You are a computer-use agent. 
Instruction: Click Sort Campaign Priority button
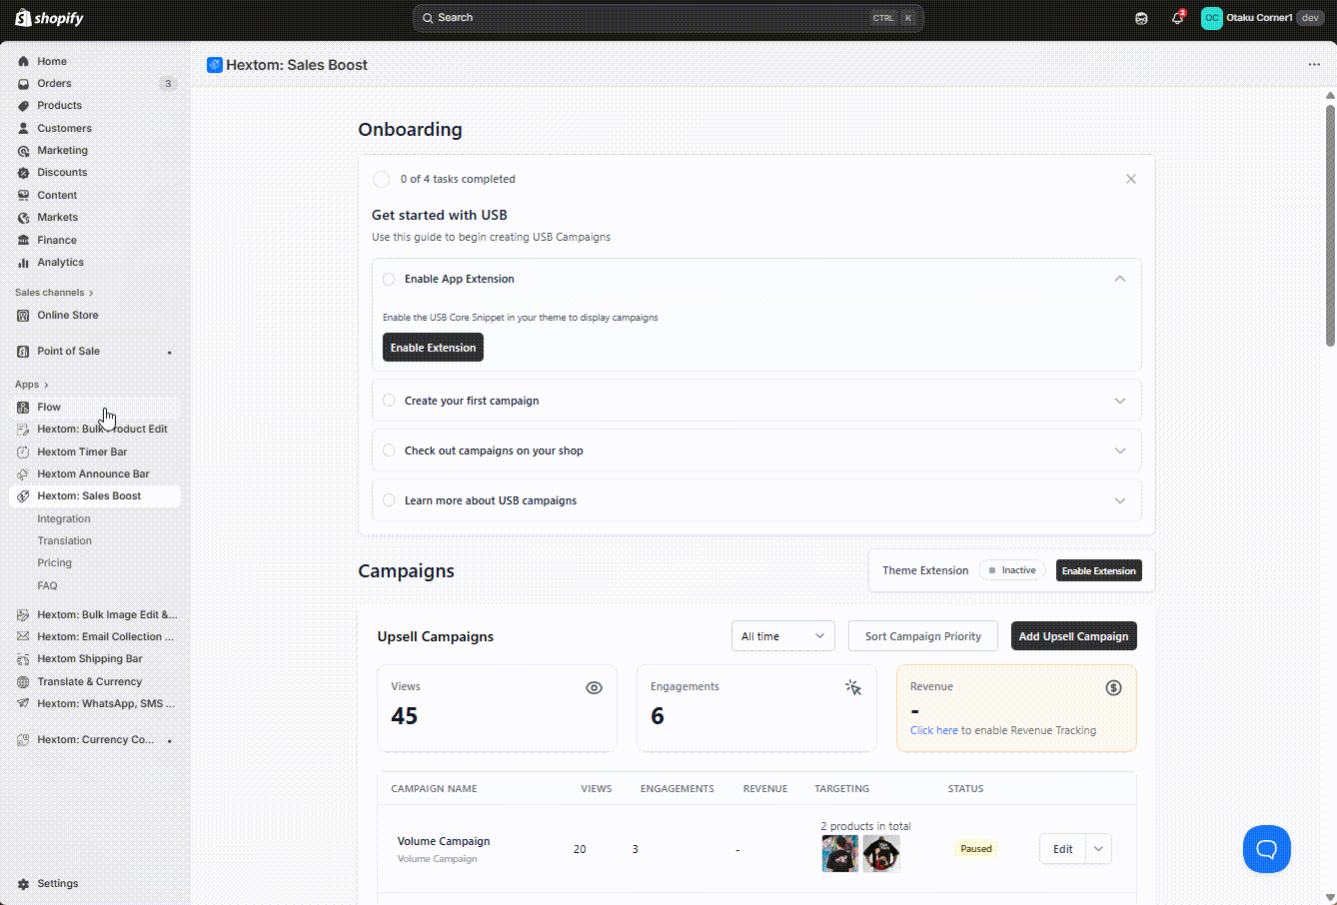coord(923,636)
